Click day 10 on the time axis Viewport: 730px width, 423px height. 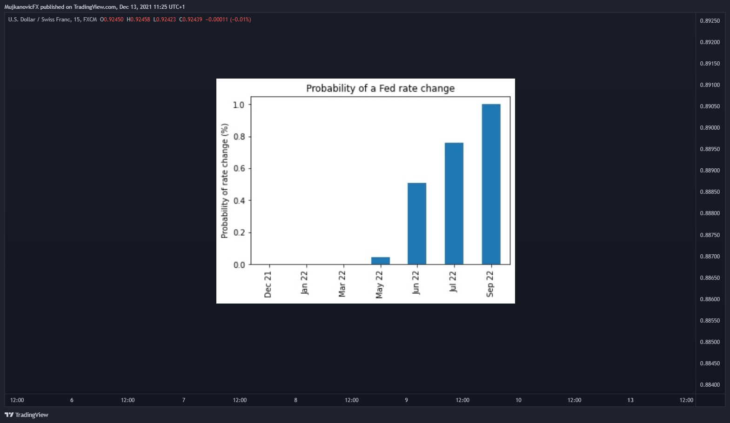click(x=518, y=400)
